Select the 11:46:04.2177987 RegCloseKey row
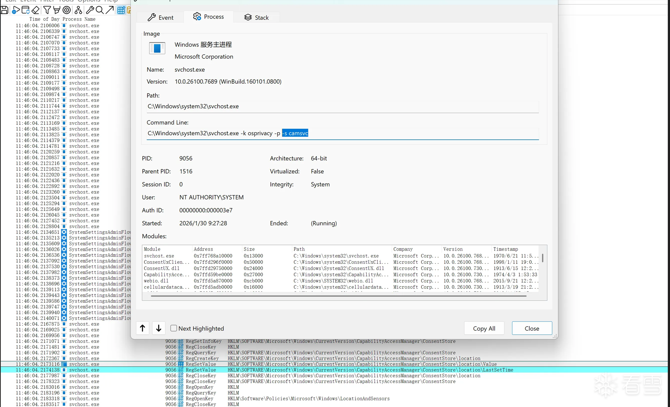This screenshot has height=407, width=670. tap(334, 376)
